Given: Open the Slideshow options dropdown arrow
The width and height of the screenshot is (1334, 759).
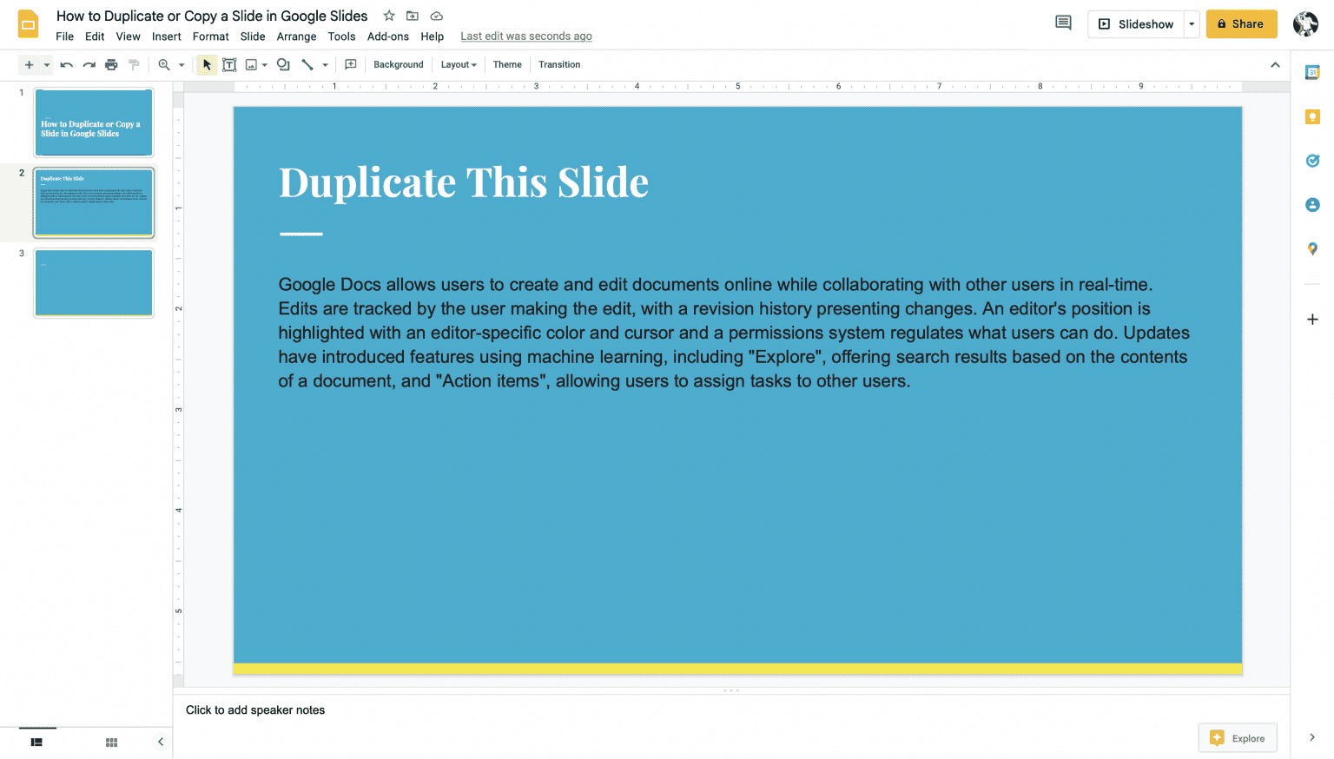Looking at the screenshot, I should point(1191,23).
